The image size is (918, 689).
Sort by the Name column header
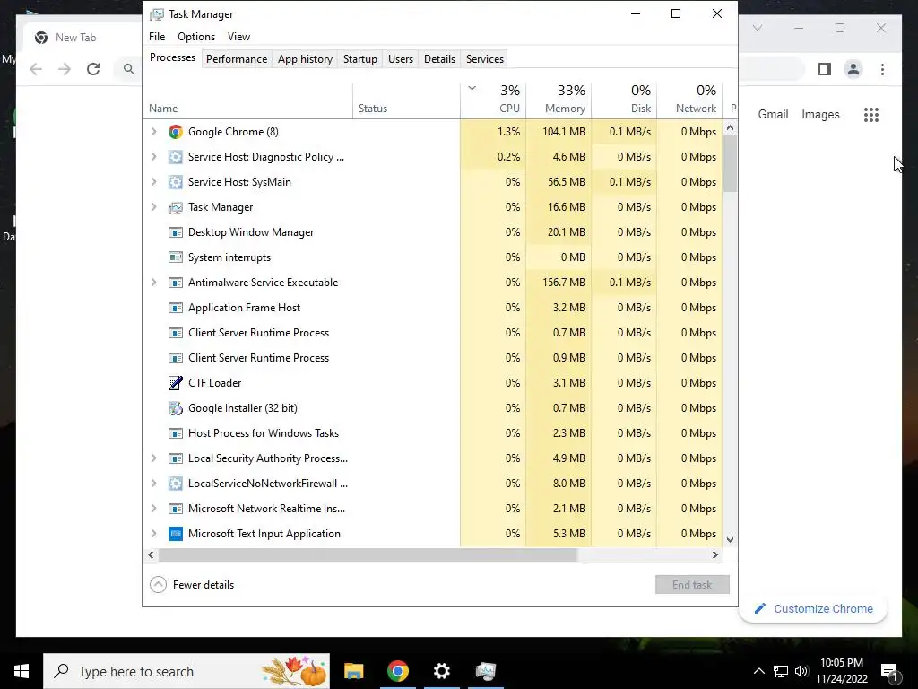pos(248,100)
